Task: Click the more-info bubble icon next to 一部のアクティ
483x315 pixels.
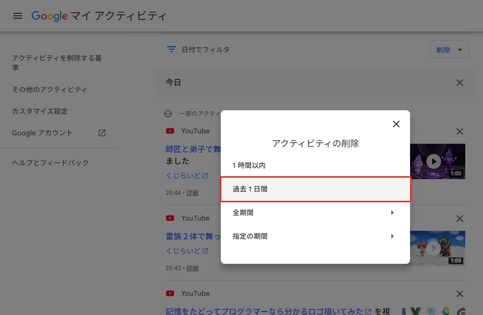Action: click(x=168, y=114)
